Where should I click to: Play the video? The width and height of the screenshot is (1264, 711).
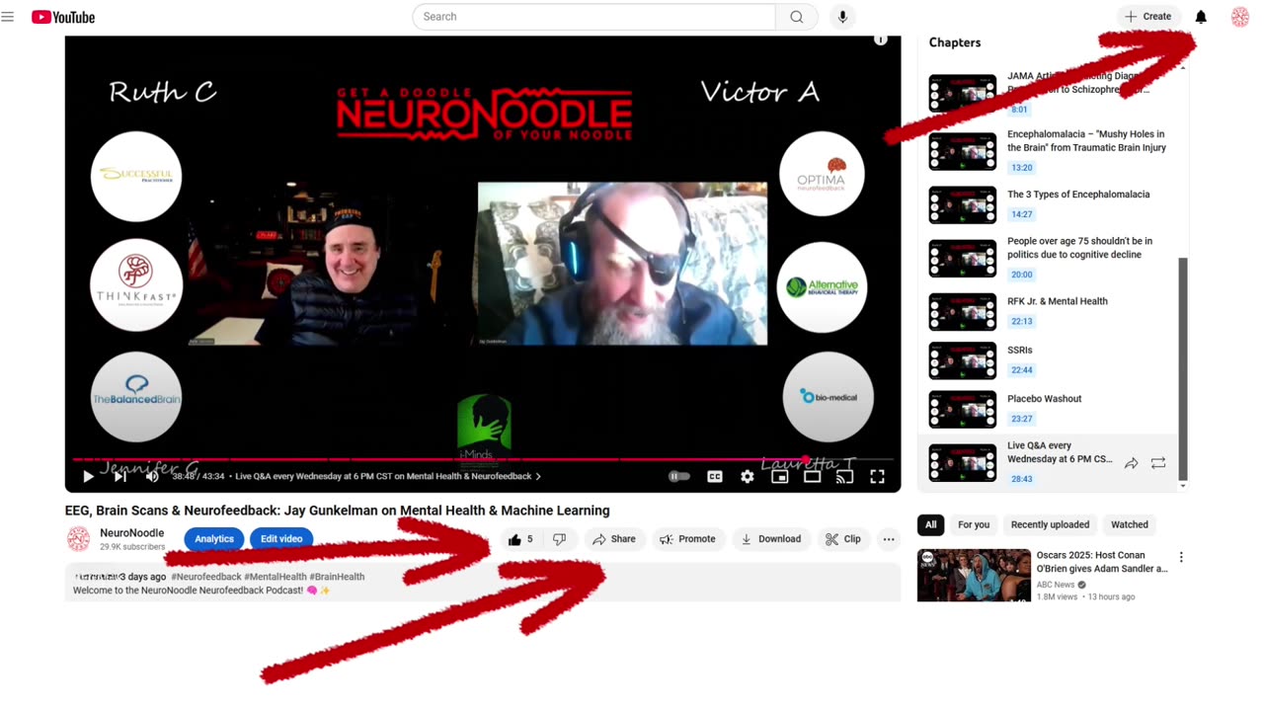pyautogui.click(x=88, y=476)
